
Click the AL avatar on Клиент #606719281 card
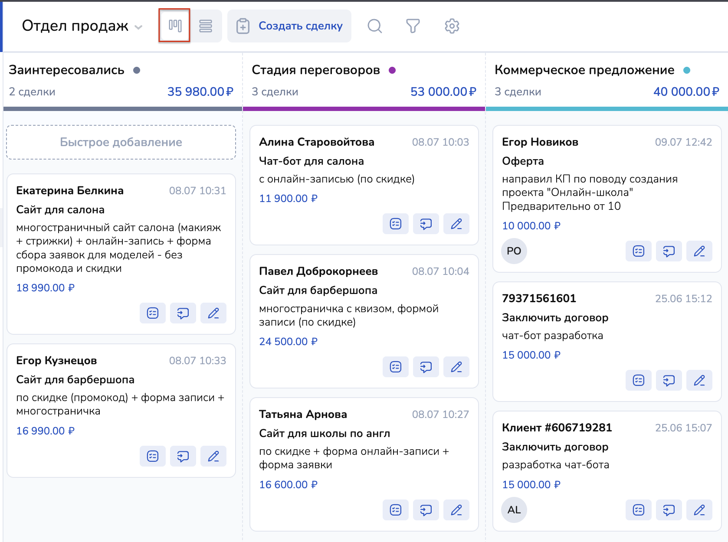coord(514,510)
